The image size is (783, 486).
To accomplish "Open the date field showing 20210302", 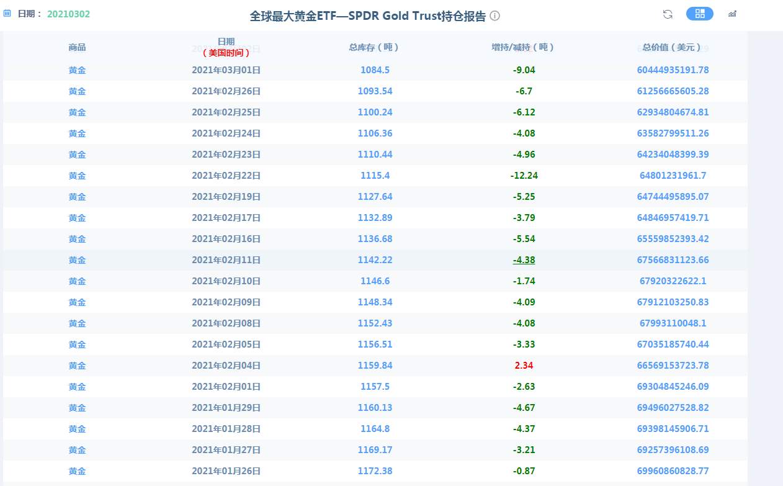I will (69, 13).
